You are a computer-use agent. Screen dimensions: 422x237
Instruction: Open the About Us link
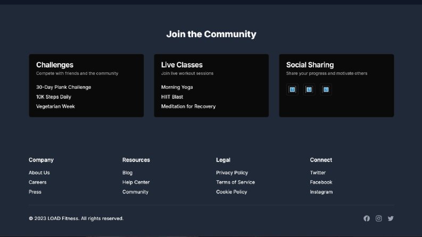coord(39,173)
